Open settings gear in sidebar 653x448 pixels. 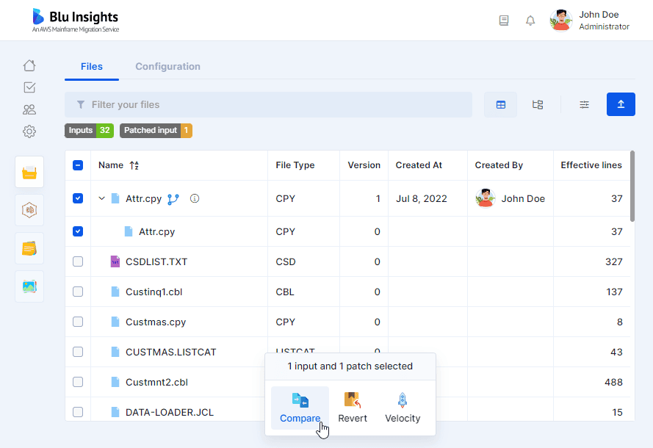click(x=29, y=131)
